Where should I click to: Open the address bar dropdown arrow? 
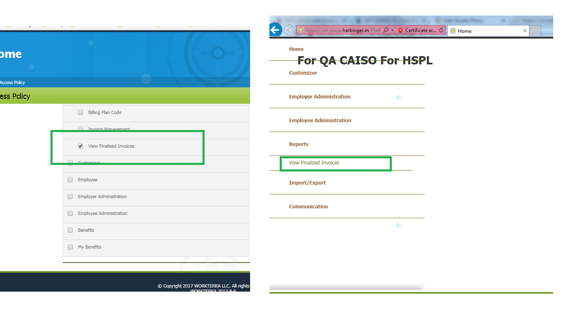tap(393, 30)
